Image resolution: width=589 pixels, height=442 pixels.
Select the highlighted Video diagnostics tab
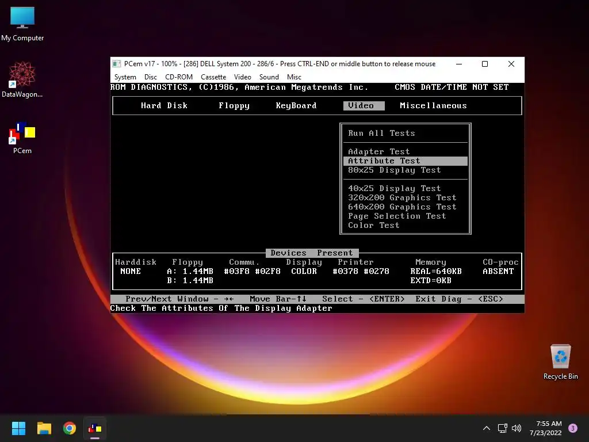pos(364,106)
